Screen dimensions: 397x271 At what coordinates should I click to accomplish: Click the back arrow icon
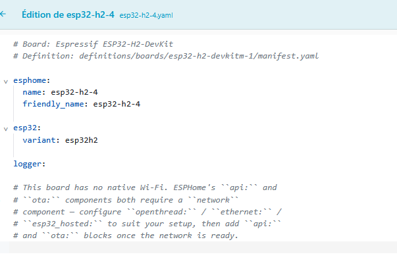tap(3, 14)
